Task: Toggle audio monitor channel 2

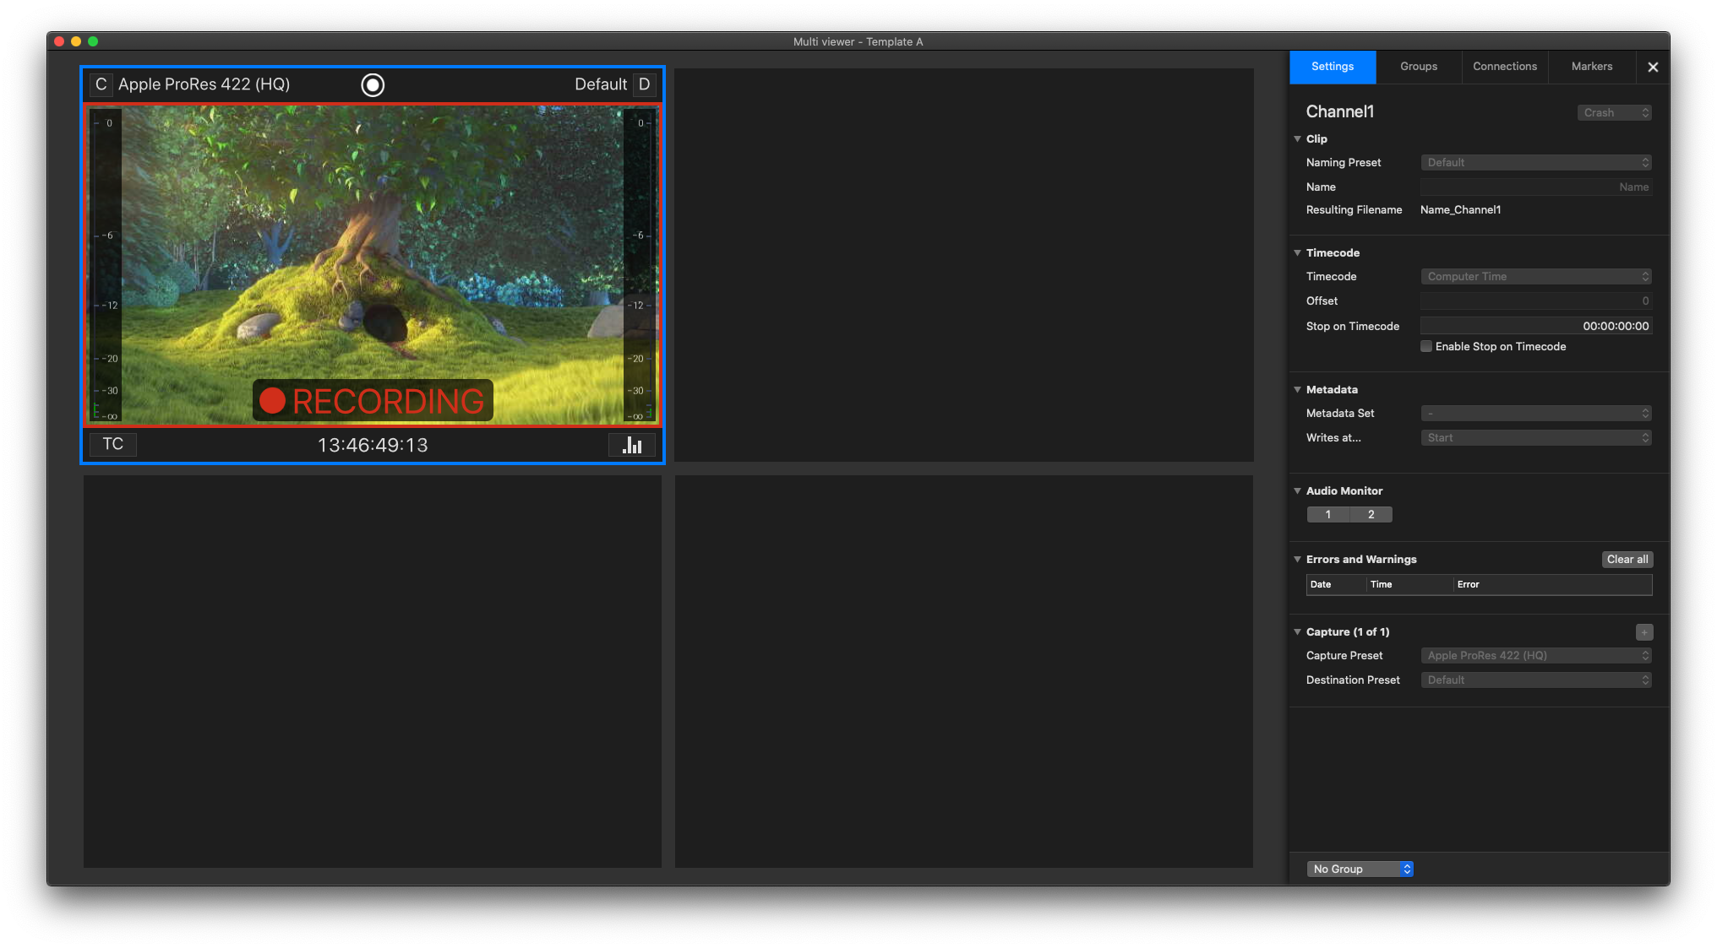Action: 1371,514
